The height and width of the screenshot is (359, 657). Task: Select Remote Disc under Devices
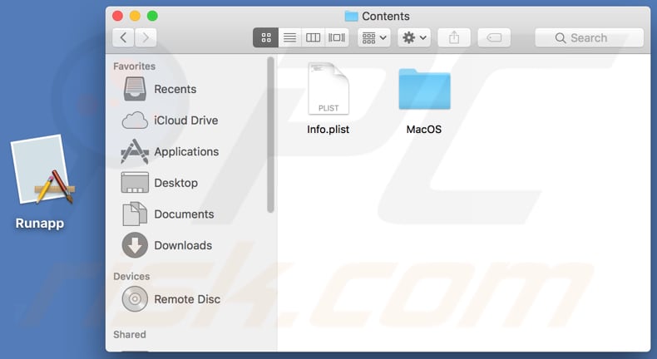[x=187, y=299]
